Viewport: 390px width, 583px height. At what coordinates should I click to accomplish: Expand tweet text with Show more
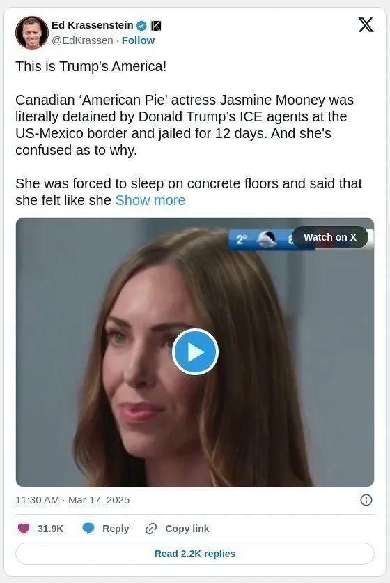150,200
